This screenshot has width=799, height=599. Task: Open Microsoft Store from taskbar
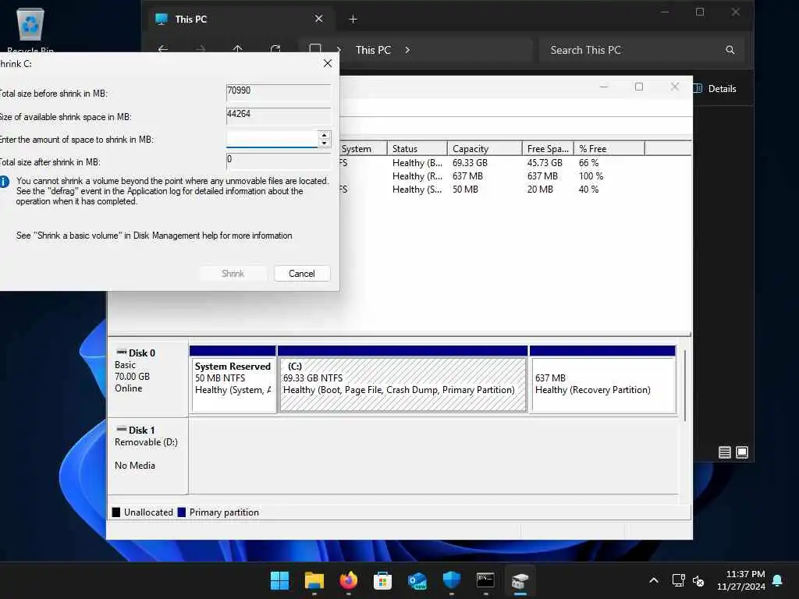(x=382, y=580)
